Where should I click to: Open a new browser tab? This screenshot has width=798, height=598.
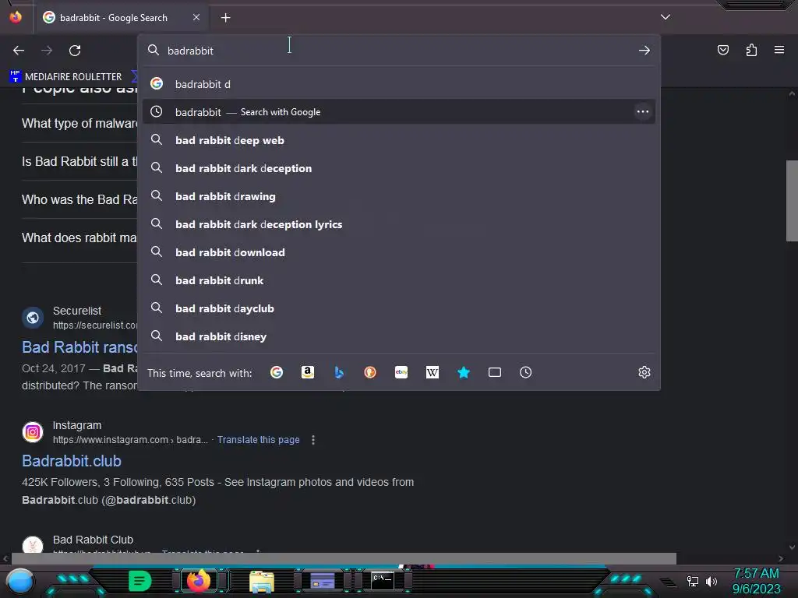(225, 18)
